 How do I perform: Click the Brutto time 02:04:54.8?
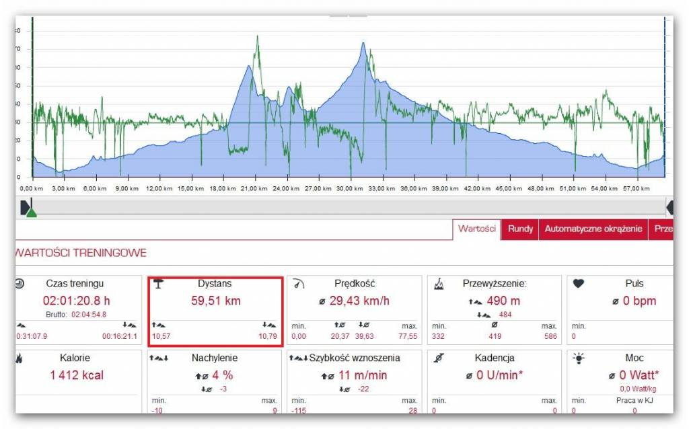[x=89, y=315]
